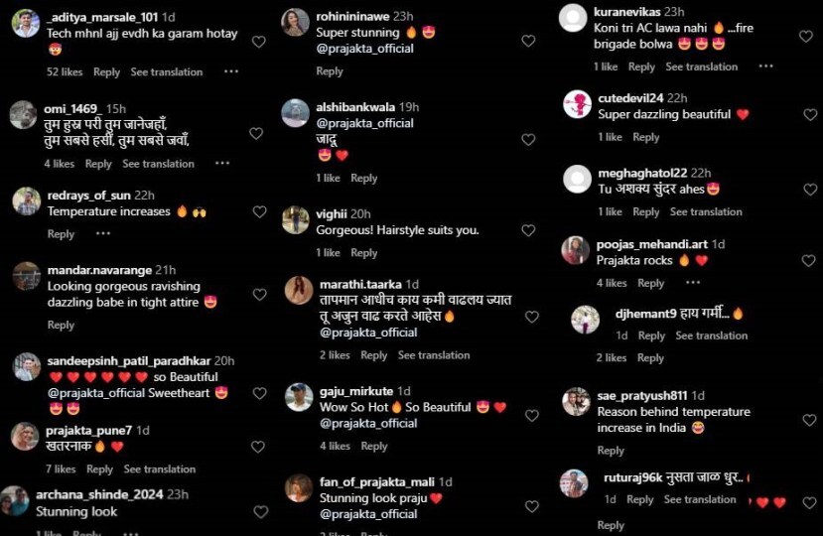Toggle like on marathi.taarka's comment
Viewport: 823px width, 536px height.
(532, 317)
